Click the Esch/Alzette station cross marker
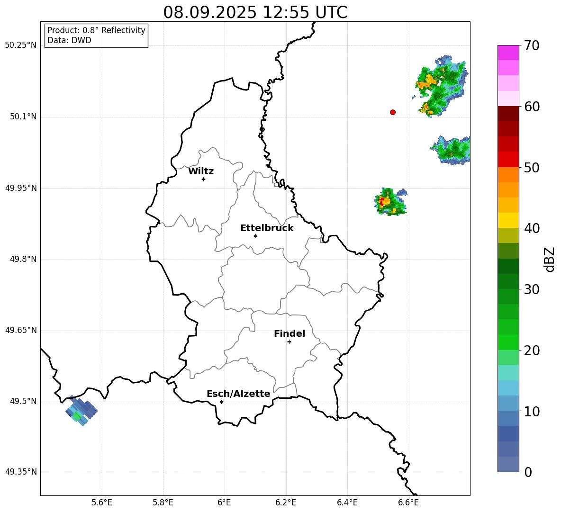This screenshot has height=512, width=561. click(x=221, y=402)
